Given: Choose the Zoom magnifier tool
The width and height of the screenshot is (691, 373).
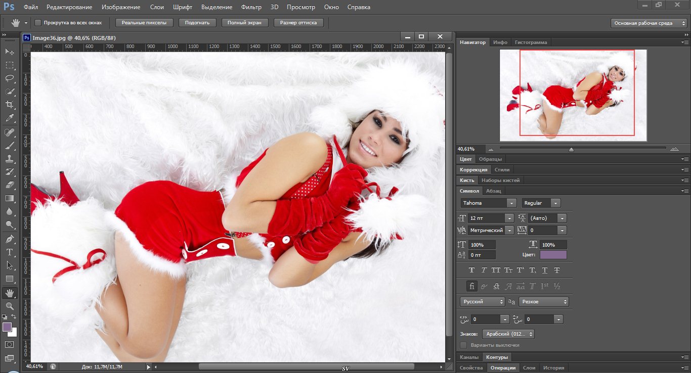Looking at the screenshot, I should [x=10, y=306].
